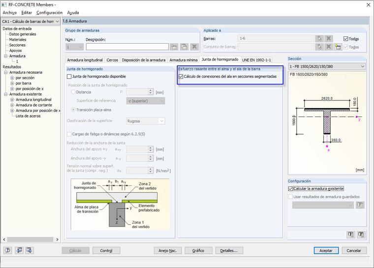
Task: Uncheck Cálculo de conexiones del ala
Action: 181,77
